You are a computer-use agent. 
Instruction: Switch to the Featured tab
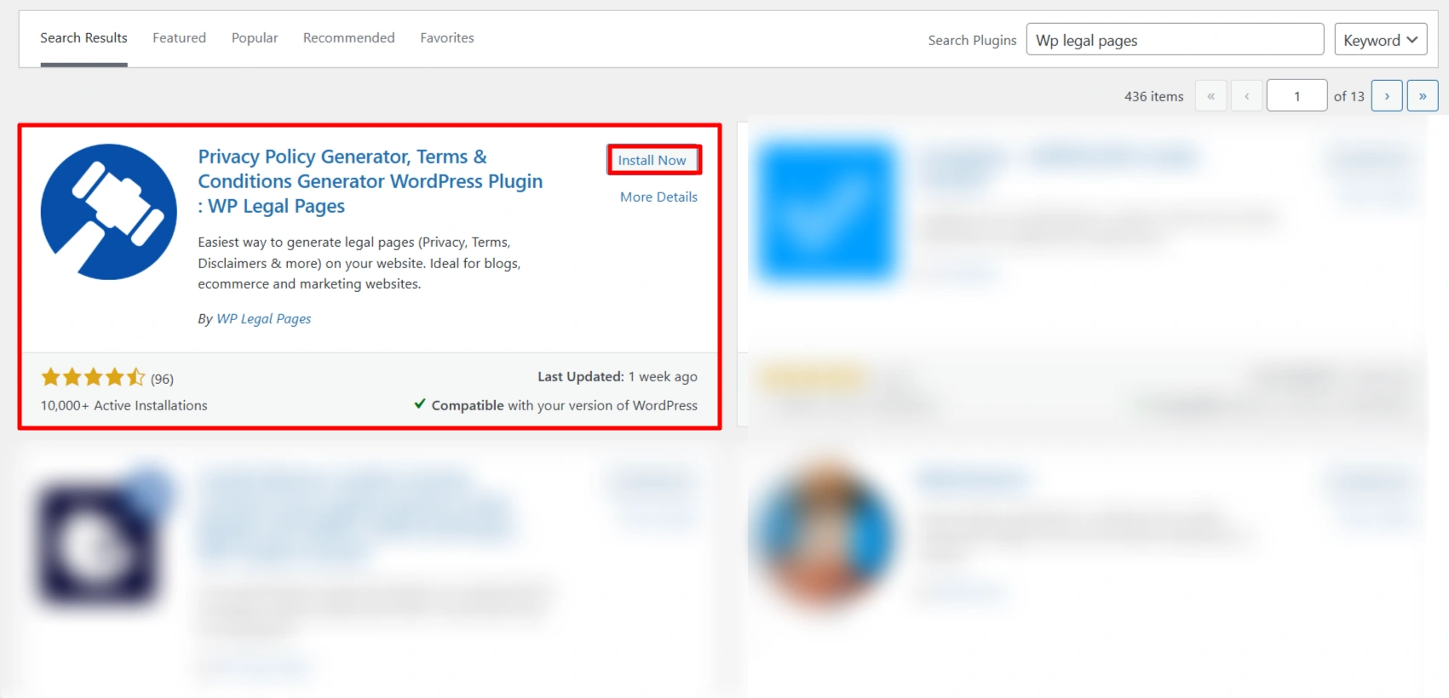pos(179,38)
